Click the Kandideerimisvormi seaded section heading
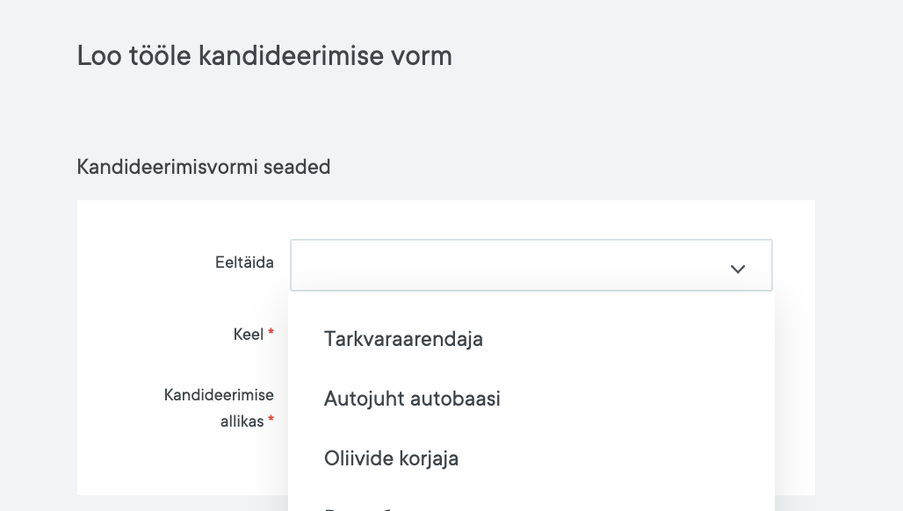Image resolution: width=903 pixels, height=511 pixels. [204, 167]
